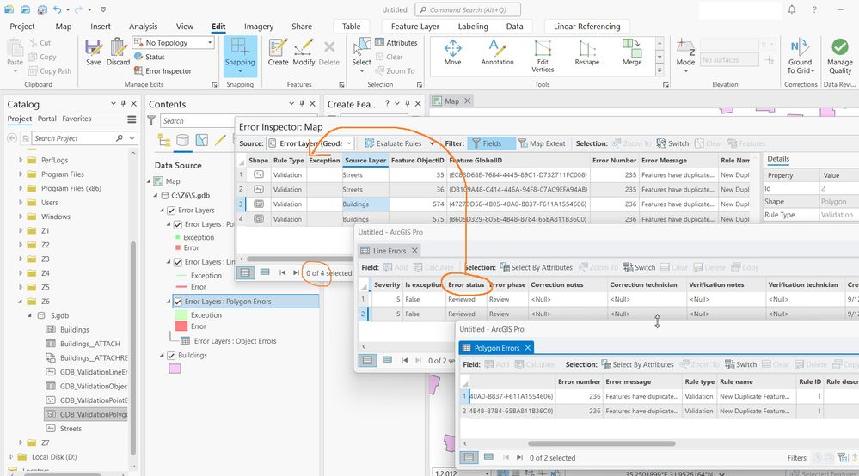The image size is (859, 476).
Task: Show selected records in Polygon Errors
Action: click(x=488, y=457)
